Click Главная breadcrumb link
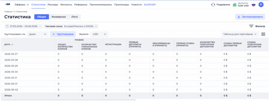Screen dimensions: 269x101 click(x=8, y=12)
